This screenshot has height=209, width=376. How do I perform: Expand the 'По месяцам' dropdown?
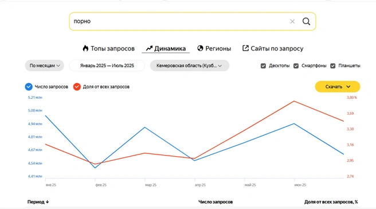(44, 65)
